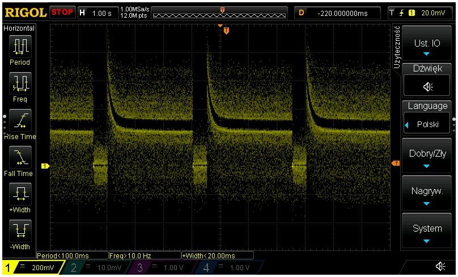The image size is (458, 277).
Task: Select the Period measurement icon
Action: tap(20, 46)
